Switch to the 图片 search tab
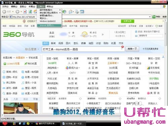 pyautogui.click(x=68, y=43)
